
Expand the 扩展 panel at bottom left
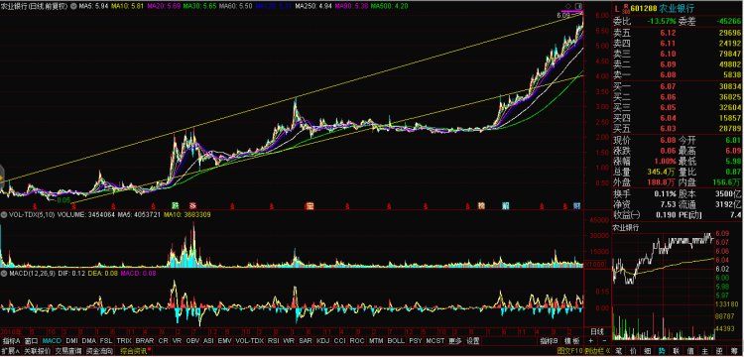click(x=10, y=351)
